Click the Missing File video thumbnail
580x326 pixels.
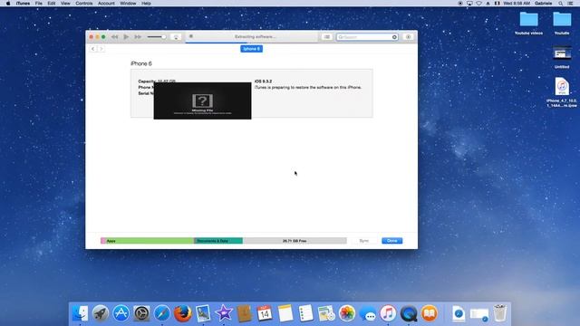(x=202, y=101)
